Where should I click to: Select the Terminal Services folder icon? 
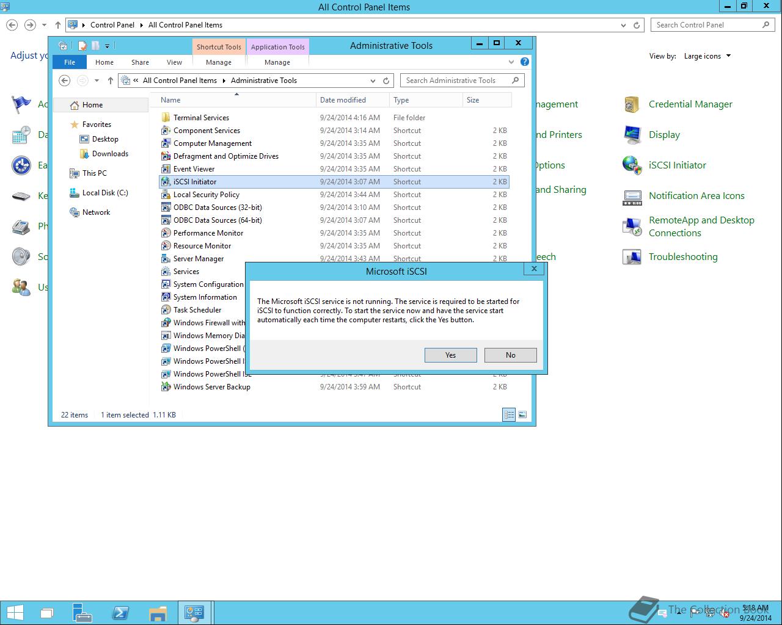tap(166, 118)
